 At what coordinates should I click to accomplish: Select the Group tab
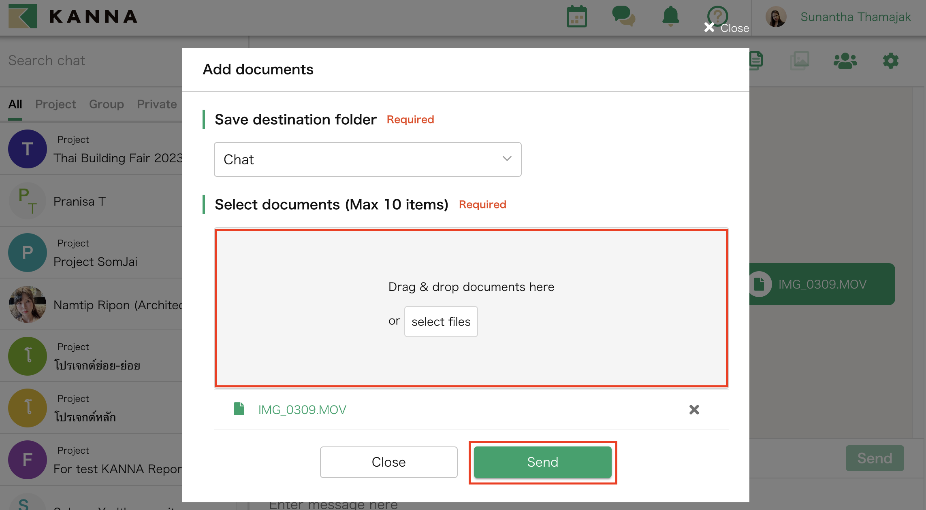[106, 104]
